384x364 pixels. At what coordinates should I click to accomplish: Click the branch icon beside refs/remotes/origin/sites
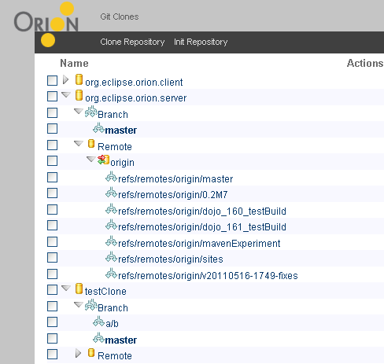[111, 257]
